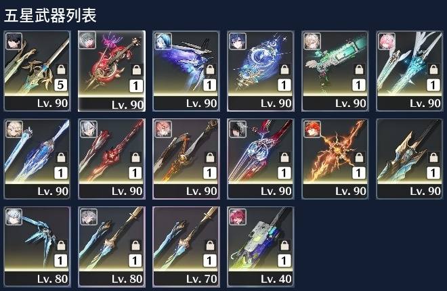Select the red guitar weapon card
The width and height of the screenshot is (447, 291).
[112, 71]
